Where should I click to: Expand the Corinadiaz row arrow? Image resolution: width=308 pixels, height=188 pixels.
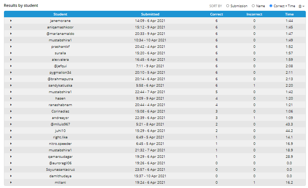click(11, 111)
